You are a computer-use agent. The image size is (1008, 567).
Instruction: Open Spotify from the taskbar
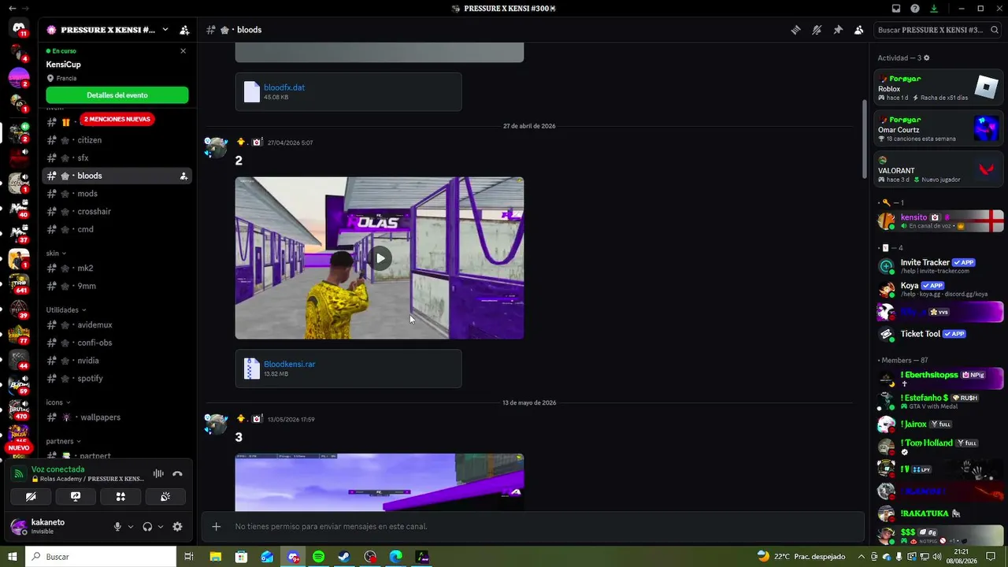click(x=318, y=557)
